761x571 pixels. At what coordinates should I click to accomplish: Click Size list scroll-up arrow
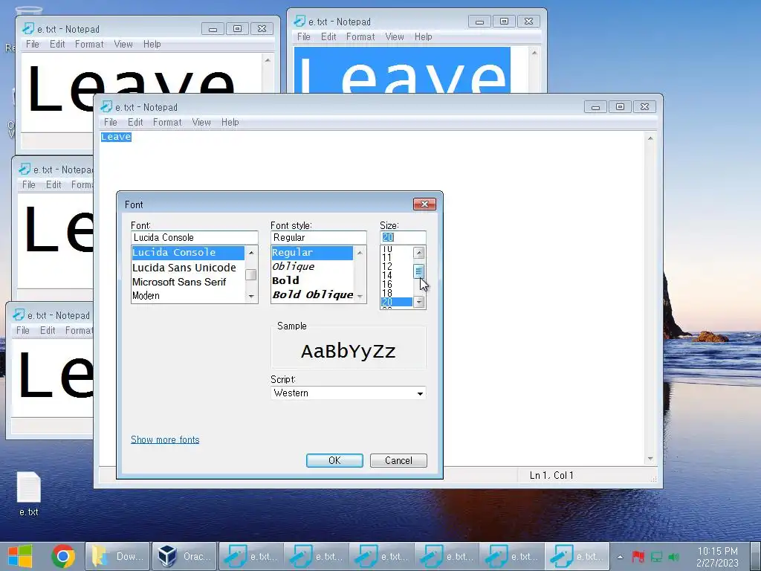(x=419, y=253)
